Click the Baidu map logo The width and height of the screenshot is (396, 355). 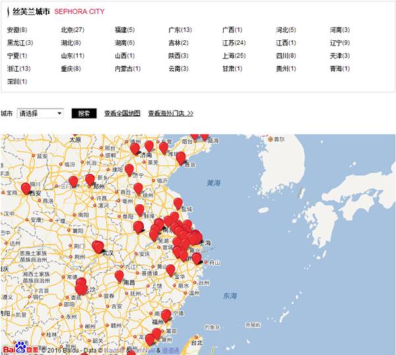[x=20, y=348]
